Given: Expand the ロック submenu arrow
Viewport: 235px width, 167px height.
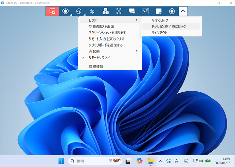Looking at the screenshot, I should coord(137,20).
